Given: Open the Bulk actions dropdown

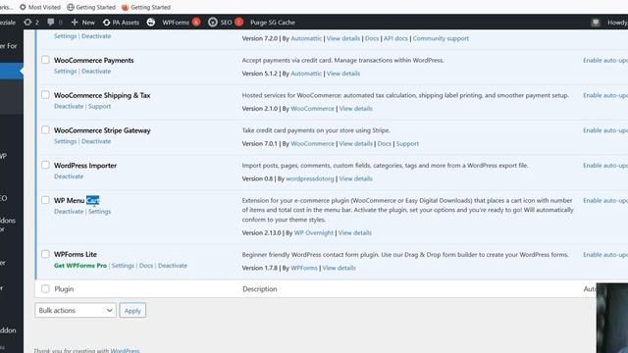Looking at the screenshot, I should click(x=76, y=310).
